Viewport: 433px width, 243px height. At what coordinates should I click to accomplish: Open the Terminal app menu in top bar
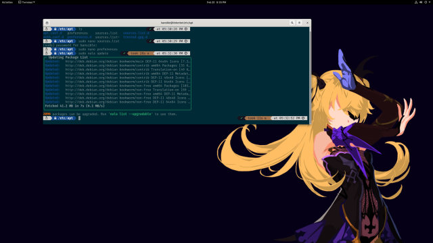pyautogui.click(x=26, y=2)
